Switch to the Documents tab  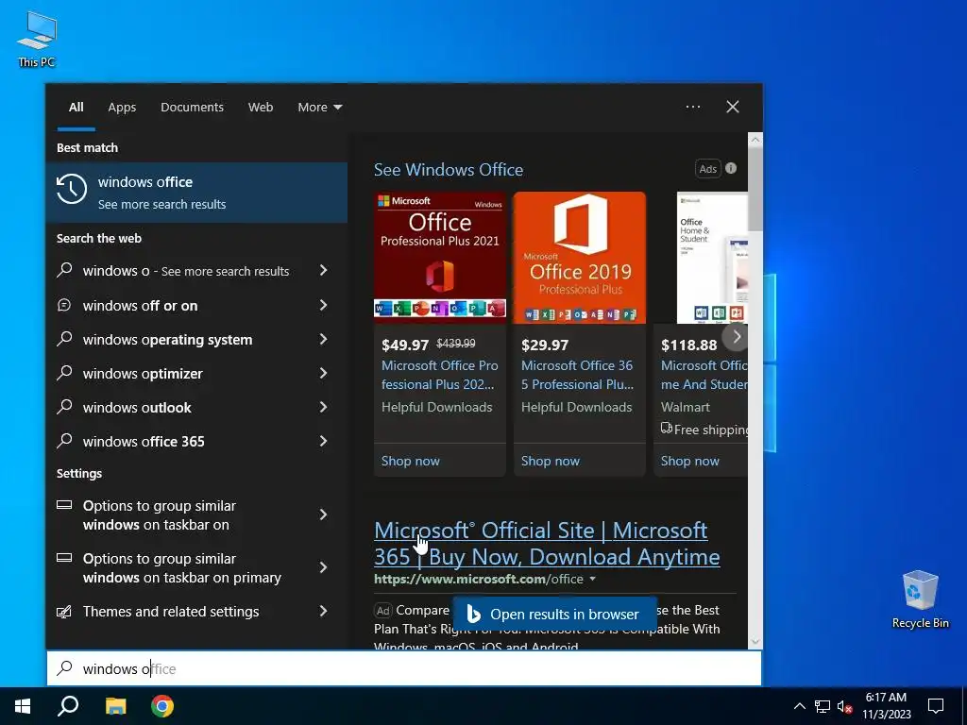192,108
